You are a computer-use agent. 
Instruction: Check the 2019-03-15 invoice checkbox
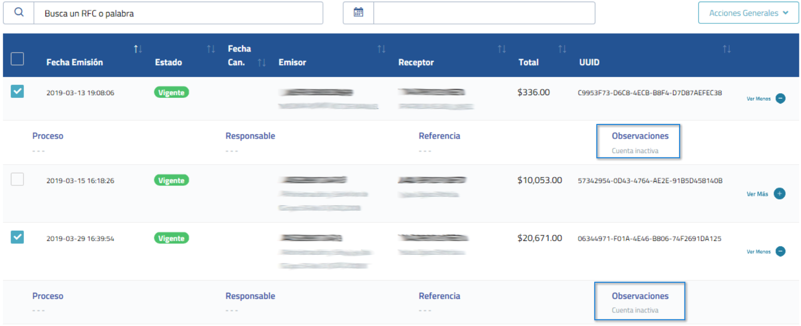(17, 179)
